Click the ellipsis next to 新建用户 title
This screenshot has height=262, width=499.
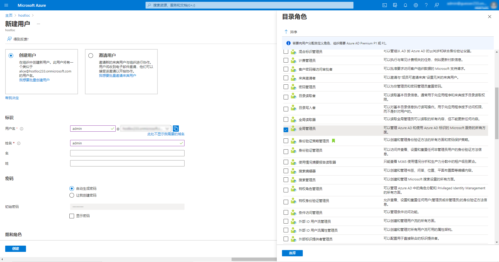coord(38,24)
